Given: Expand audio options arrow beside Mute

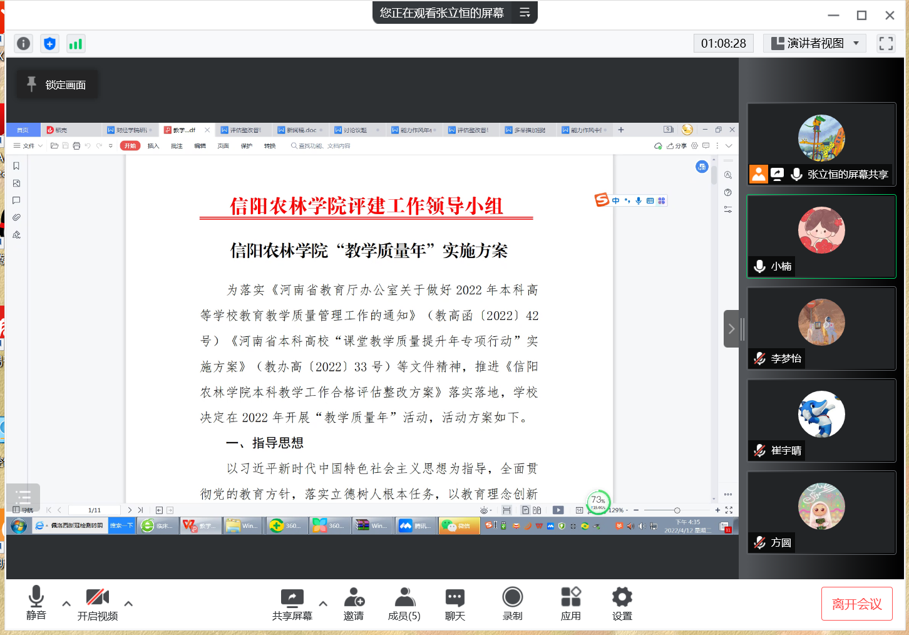Looking at the screenshot, I should coord(66,604).
